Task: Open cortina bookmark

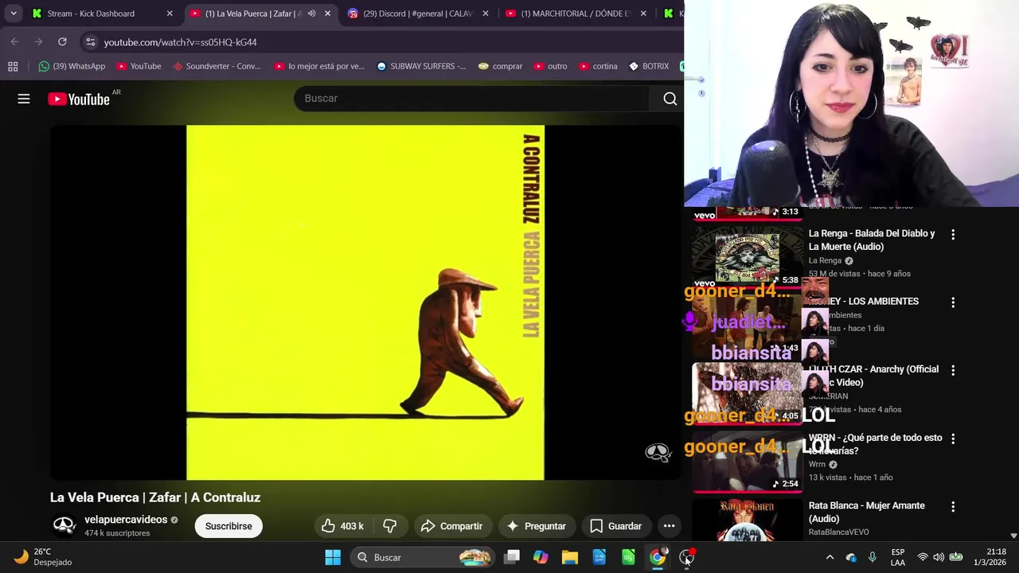Action: (x=598, y=66)
